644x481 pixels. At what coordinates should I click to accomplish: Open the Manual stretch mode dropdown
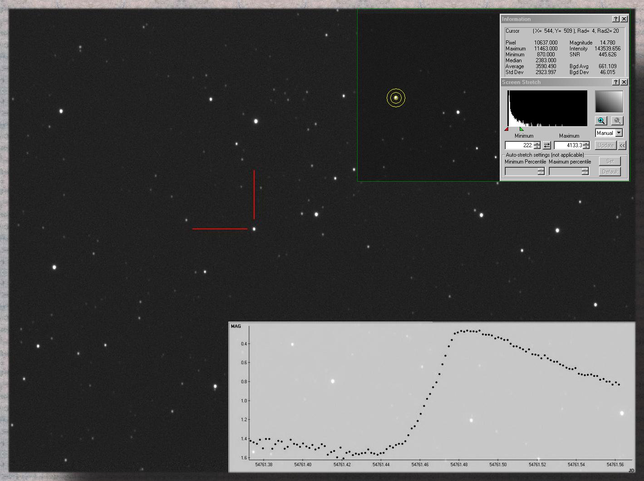click(619, 133)
